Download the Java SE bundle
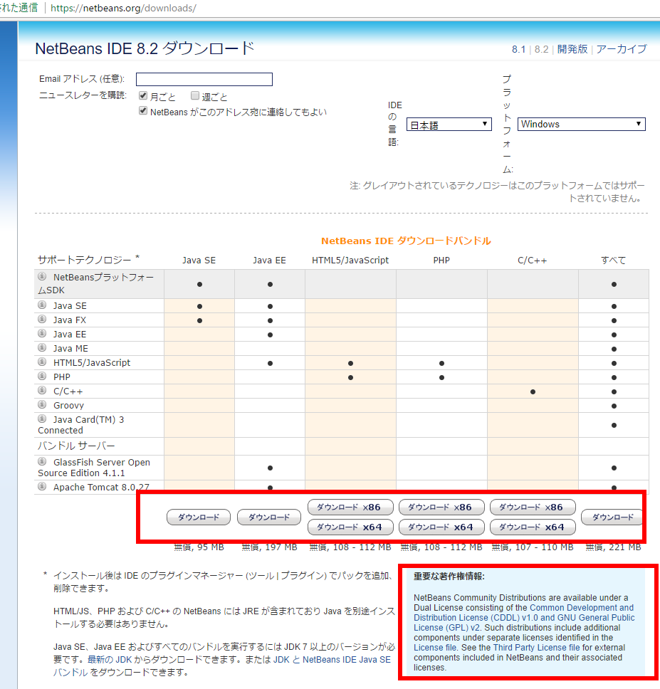This screenshot has height=689, width=660. tap(199, 517)
